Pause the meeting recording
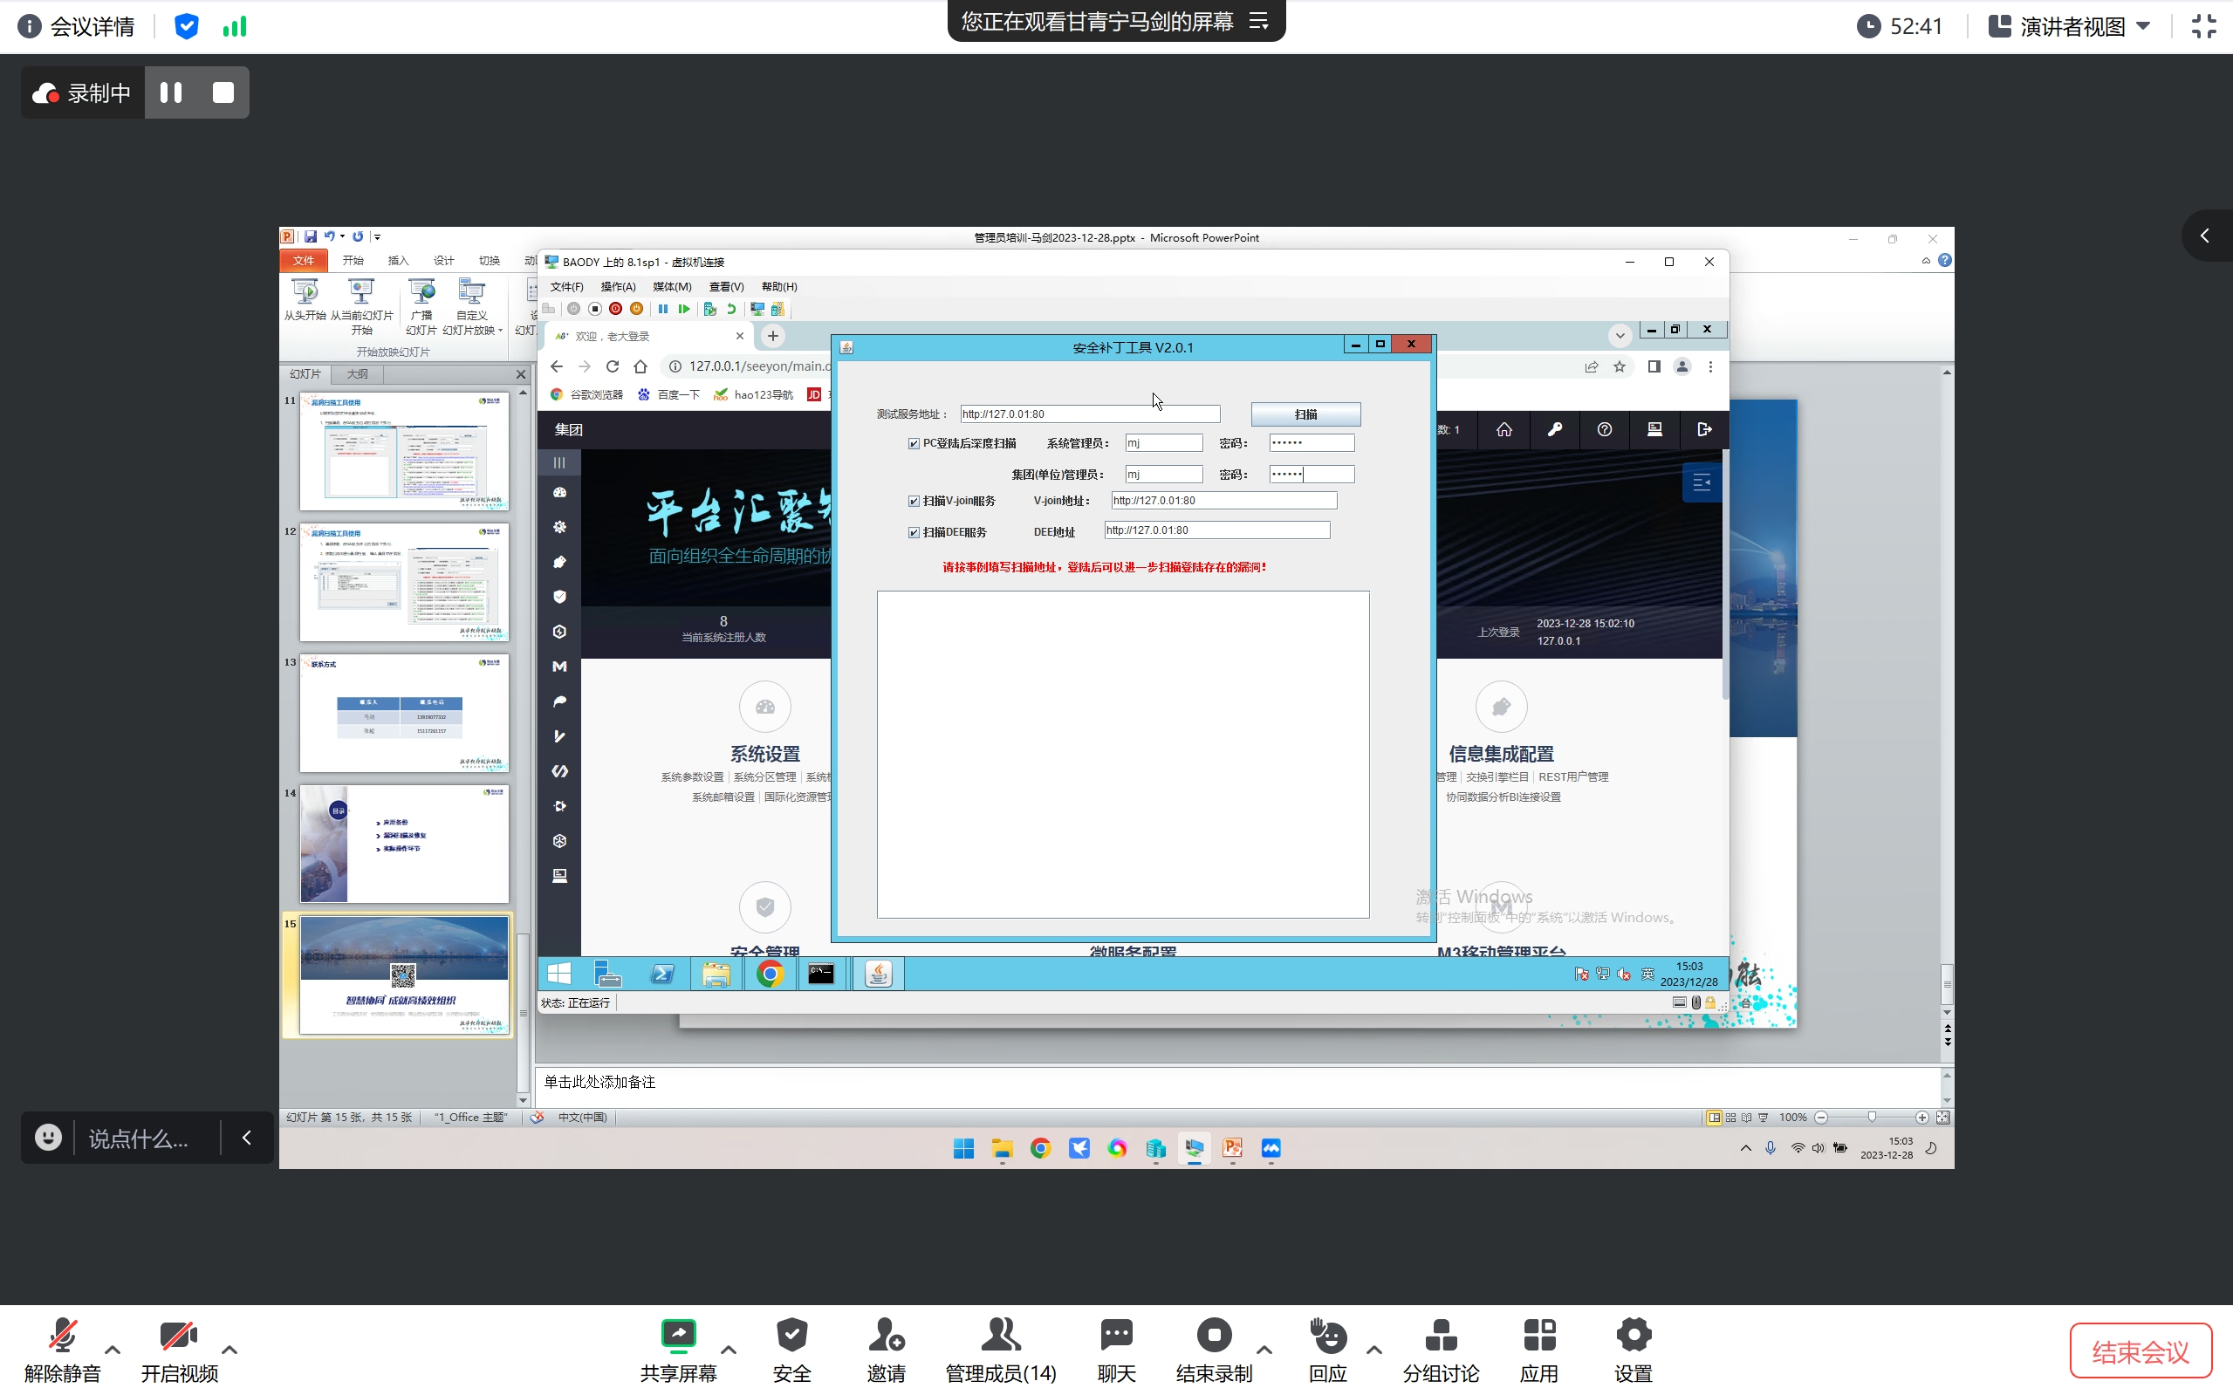Viewport: 2233px width, 1395px height. (171, 92)
